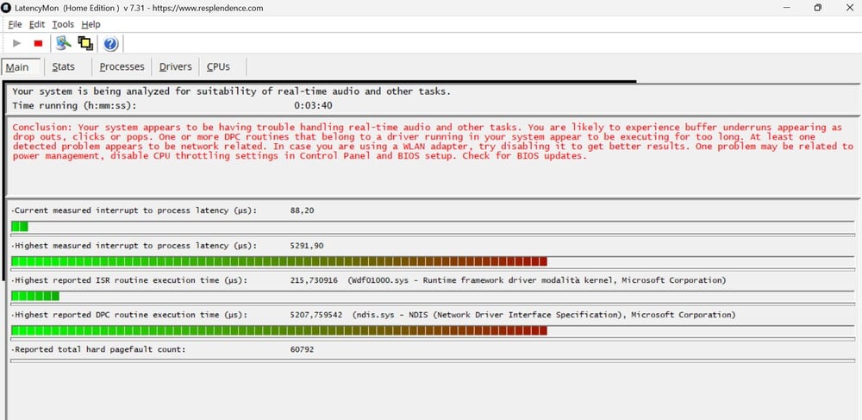
Task: Click the Wdf01000.sys driver description
Action: tap(536, 280)
